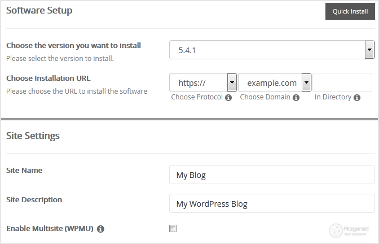Click the Site Description label text

34,199
